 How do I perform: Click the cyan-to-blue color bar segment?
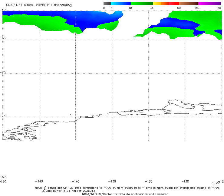coord(121,4)
